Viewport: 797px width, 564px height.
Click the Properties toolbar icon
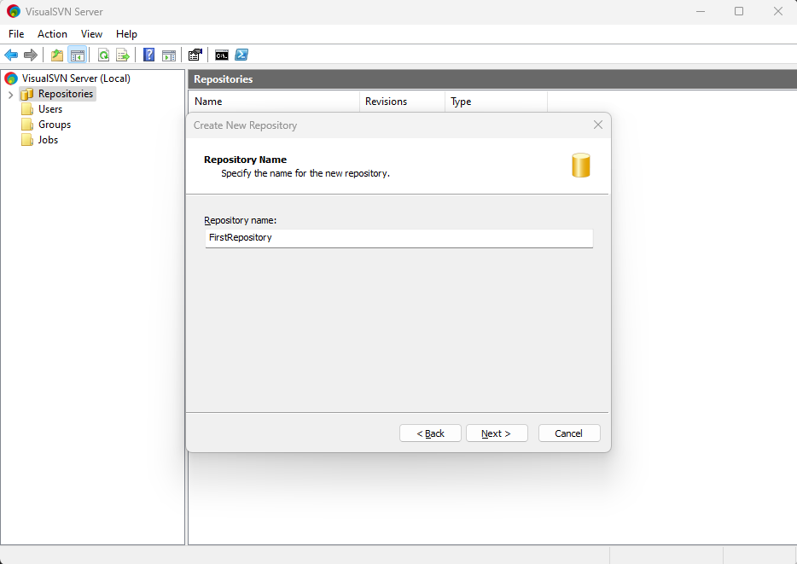coord(195,55)
